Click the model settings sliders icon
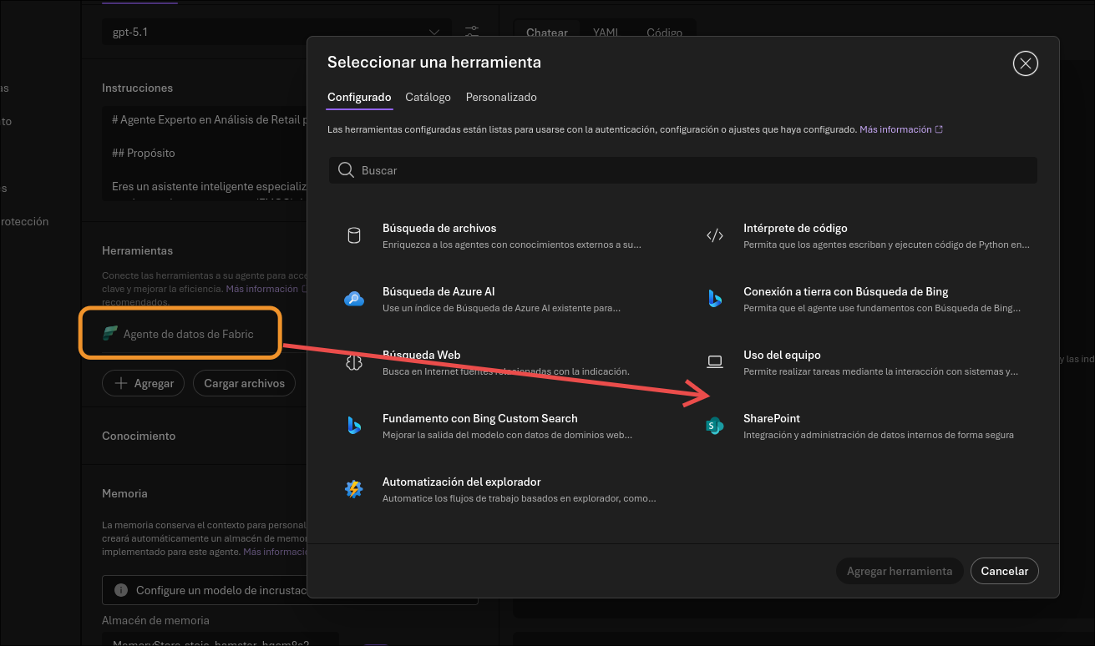The height and width of the screenshot is (646, 1095). point(472,33)
